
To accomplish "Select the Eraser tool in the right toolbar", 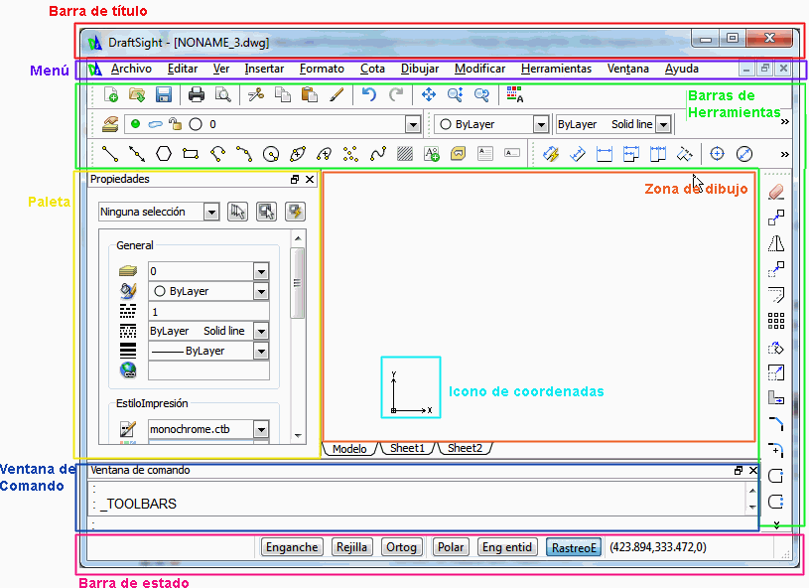I will click(x=776, y=192).
